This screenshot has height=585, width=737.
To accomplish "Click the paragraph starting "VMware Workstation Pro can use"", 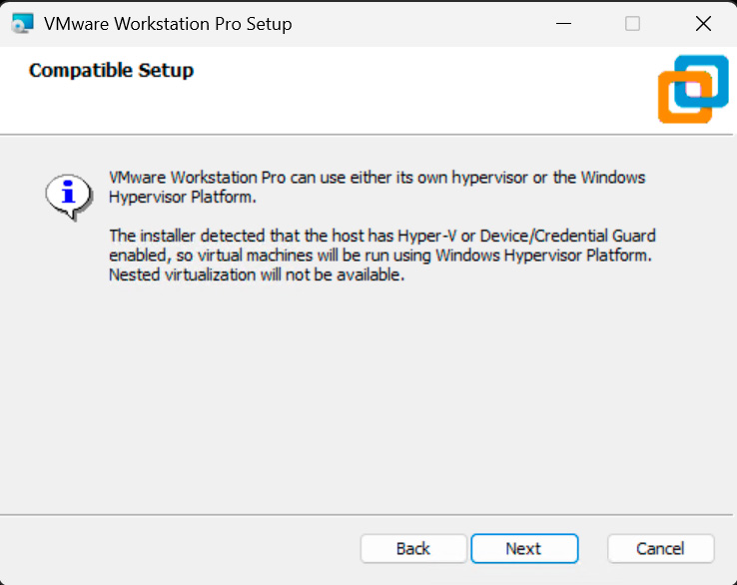I will tap(376, 187).
